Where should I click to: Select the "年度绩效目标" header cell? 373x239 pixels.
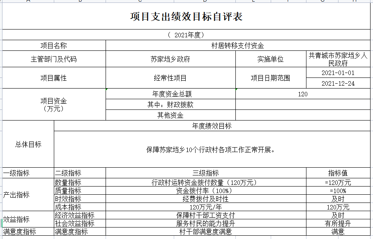[x=212, y=126]
